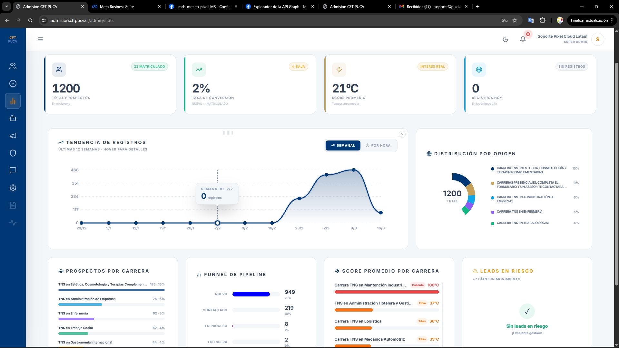619x348 pixels.
Task: Open the bot automation icon in sidebar
Action: pos(13,118)
